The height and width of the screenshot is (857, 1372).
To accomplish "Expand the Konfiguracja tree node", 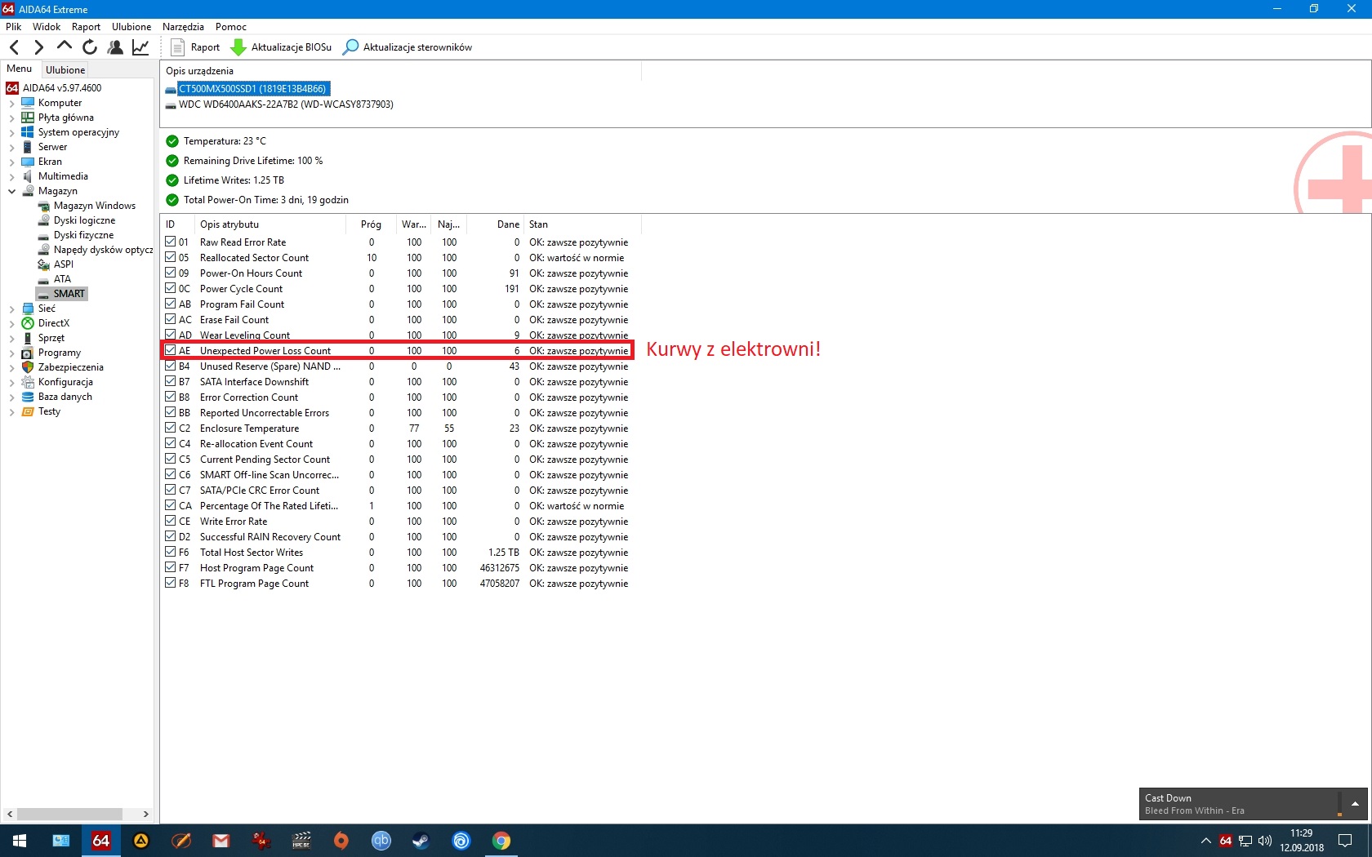I will [11, 382].
